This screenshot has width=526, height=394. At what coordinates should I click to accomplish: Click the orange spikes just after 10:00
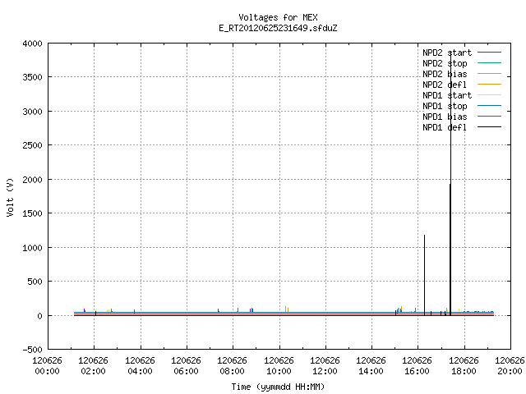point(287,309)
